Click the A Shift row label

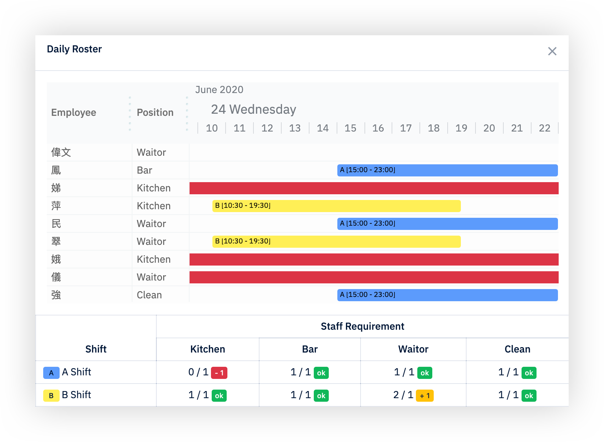pos(76,372)
